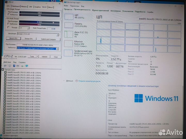The width and height of the screenshot is (186, 139).
Task: Select the ЦП item in performance sidebar
Action: pos(78,16)
